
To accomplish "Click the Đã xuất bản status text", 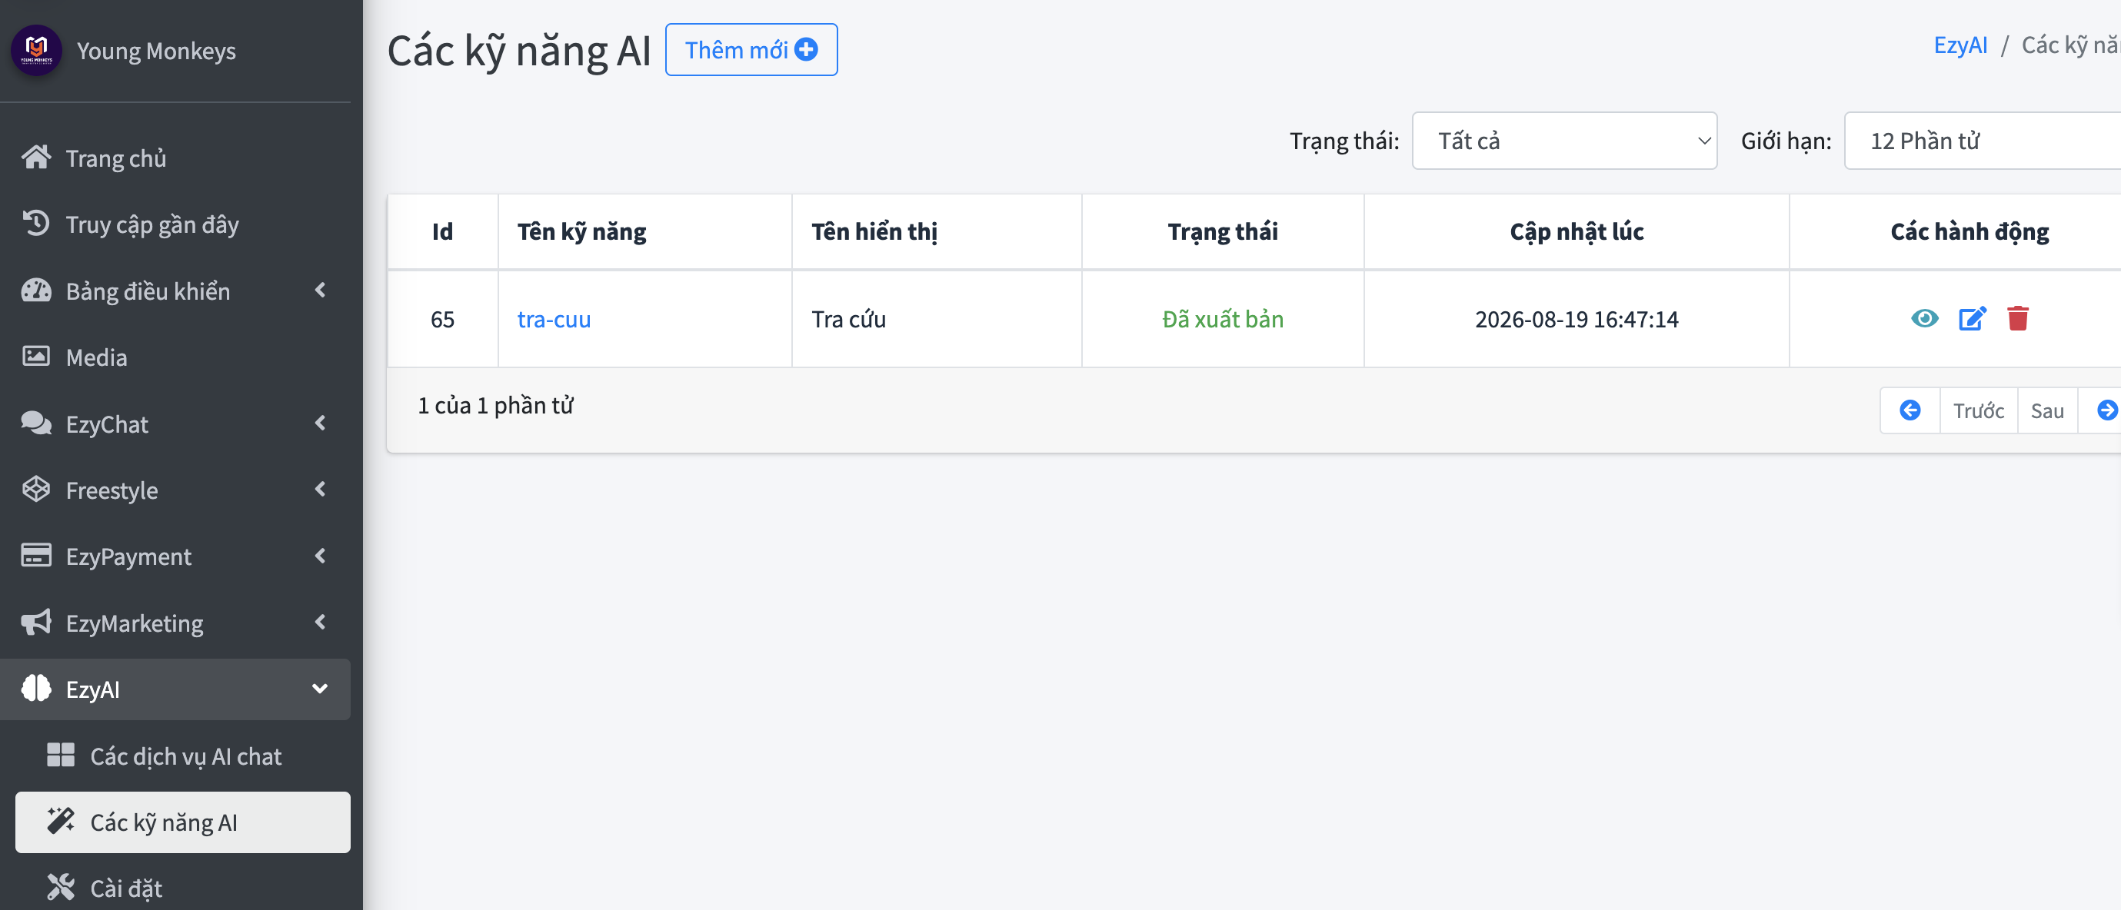I will [x=1223, y=319].
